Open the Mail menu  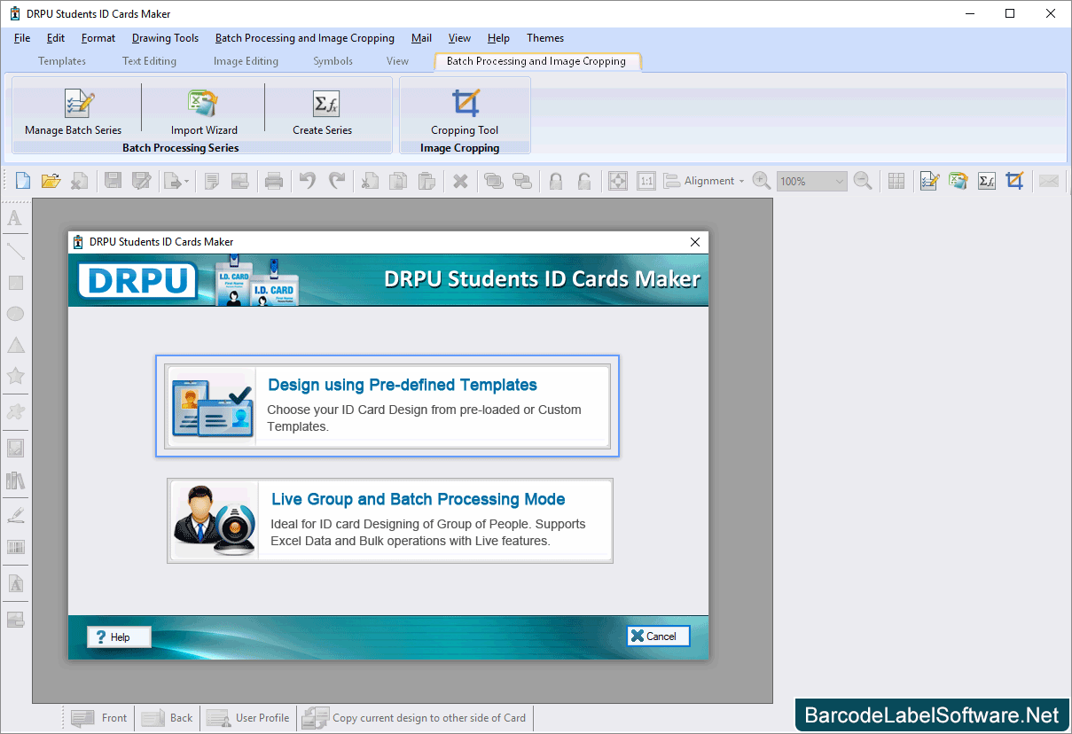tap(420, 37)
